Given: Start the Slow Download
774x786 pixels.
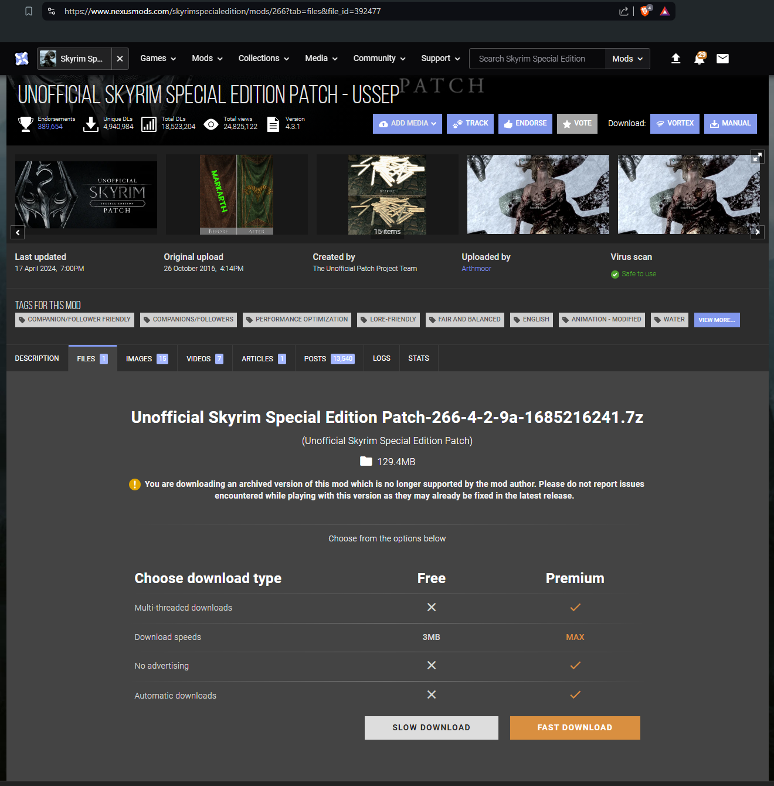Looking at the screenshot, I should tap(432, 728).
